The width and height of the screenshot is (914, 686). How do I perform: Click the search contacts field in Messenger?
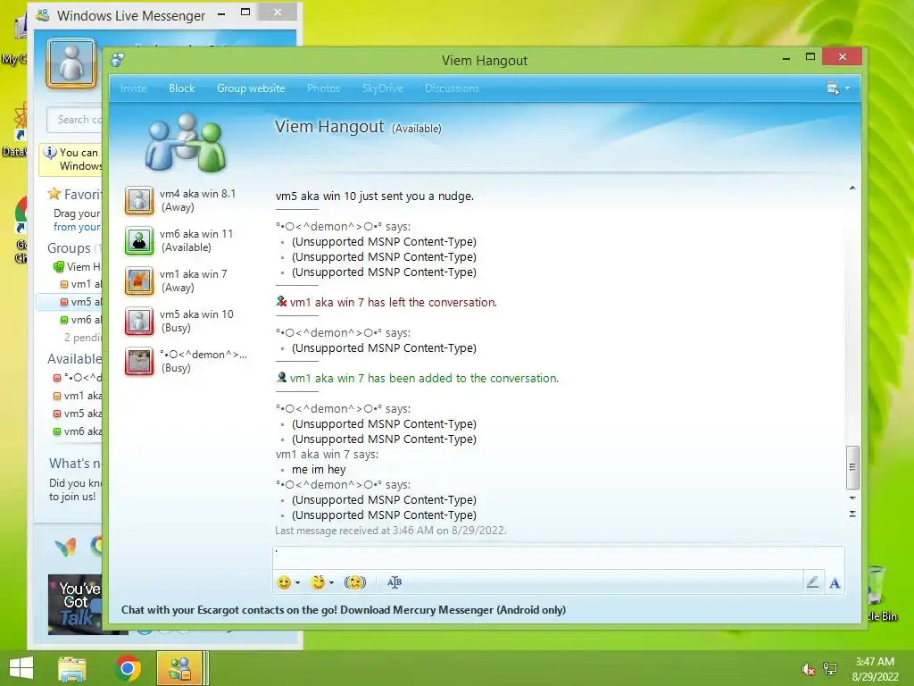pos(76,120)
